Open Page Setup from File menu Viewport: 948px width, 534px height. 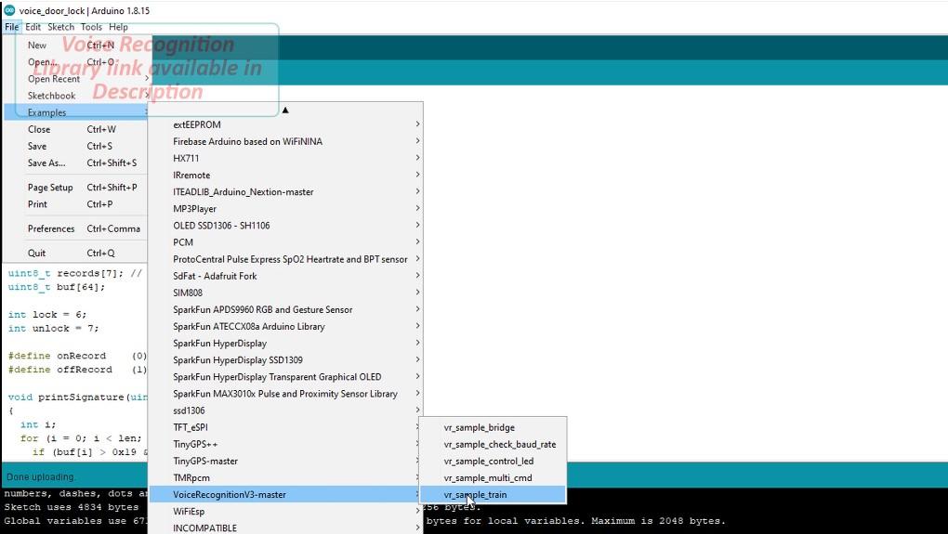(x=75, y=188)
